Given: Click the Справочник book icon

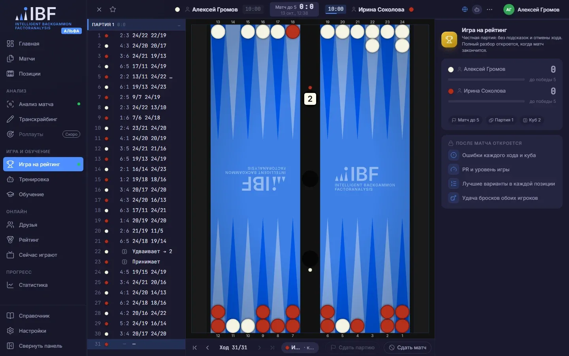Looking at the screenshot, I should (10, 316).
